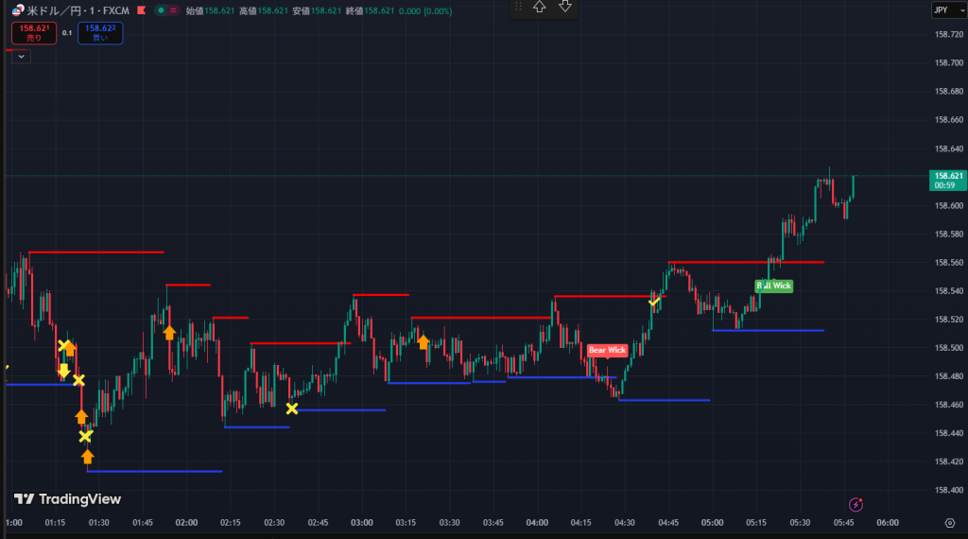Click the current price label 158.621
Image resolution: width=968 pixels, height=539 pixels.
click(947, 176)
